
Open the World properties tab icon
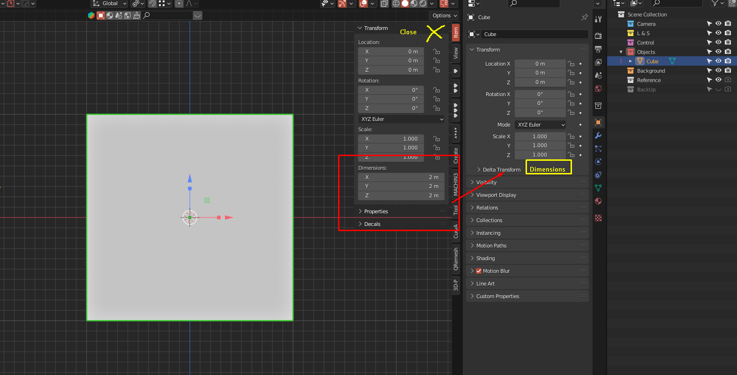coord(598,89)
